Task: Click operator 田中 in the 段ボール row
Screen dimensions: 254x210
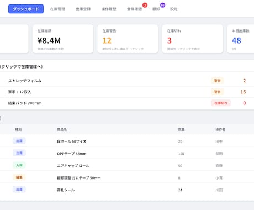Action: click(x=219, y=141)
